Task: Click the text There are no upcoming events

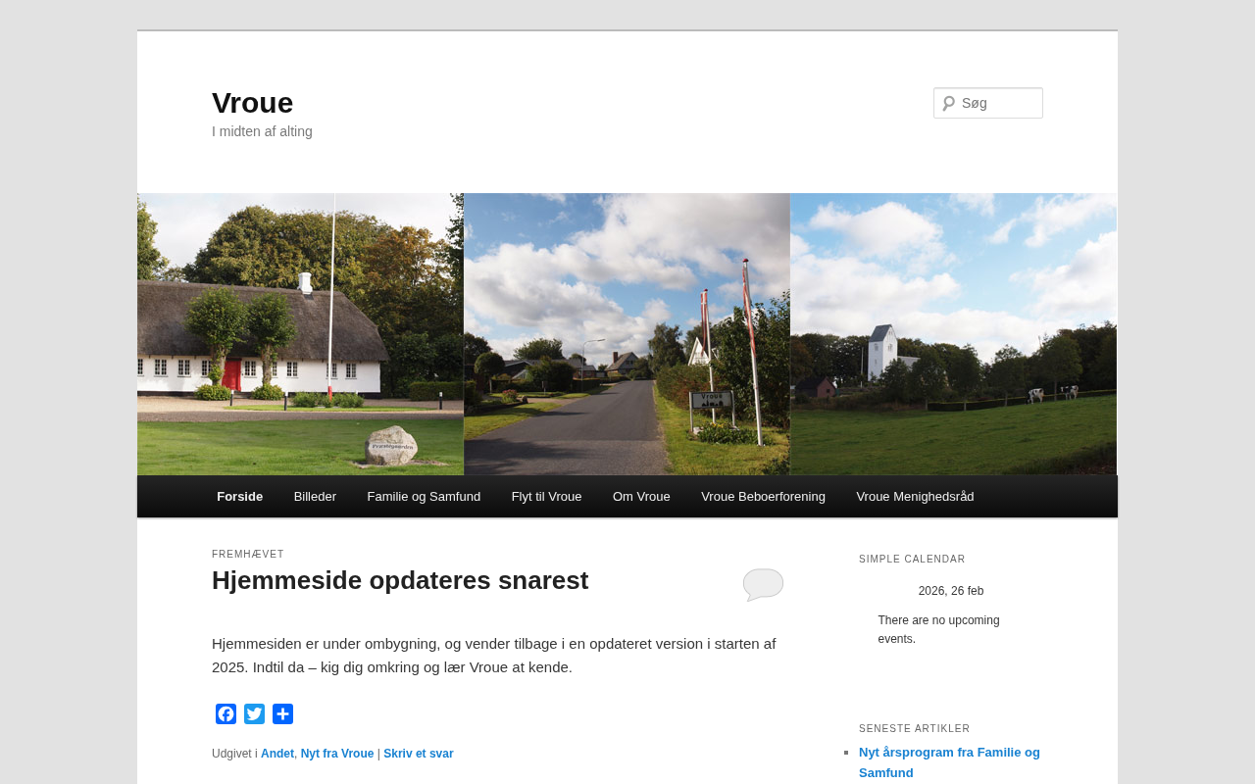Action: pyautogui.click(x=939, y=629)
